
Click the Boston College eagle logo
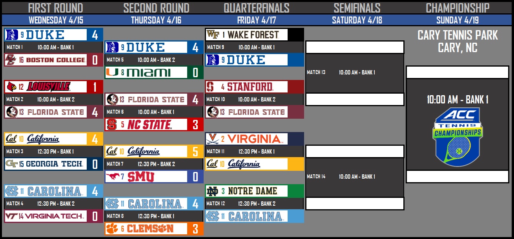[11, 60]
